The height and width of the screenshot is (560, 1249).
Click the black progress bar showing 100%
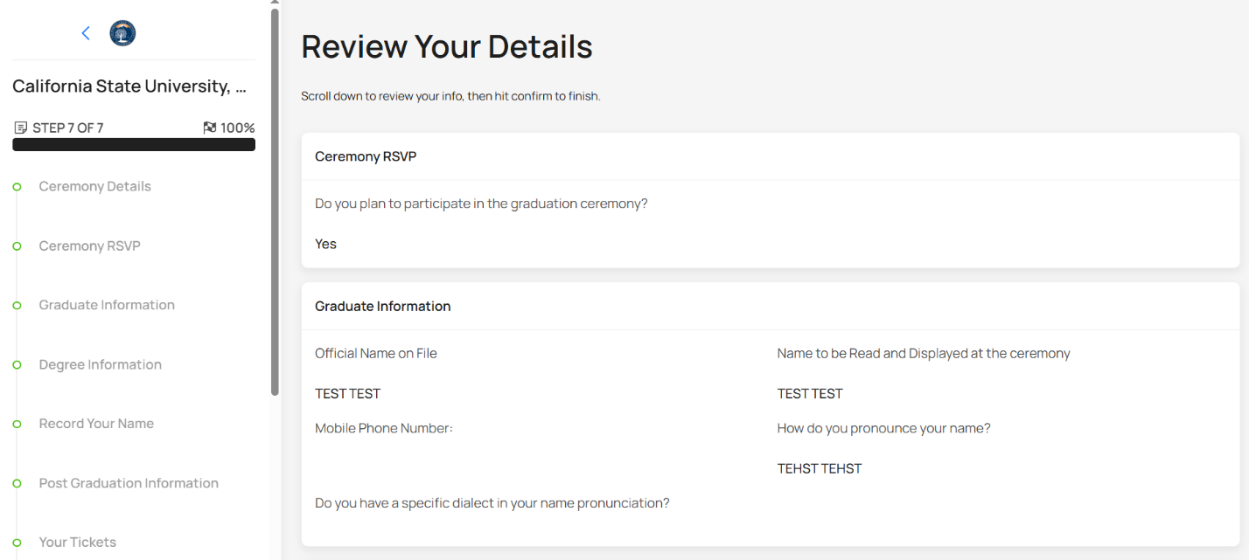pos(133,144)
